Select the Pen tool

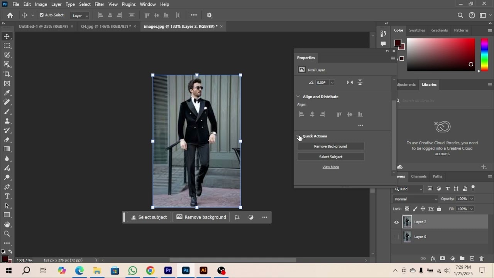pos(7,187)
